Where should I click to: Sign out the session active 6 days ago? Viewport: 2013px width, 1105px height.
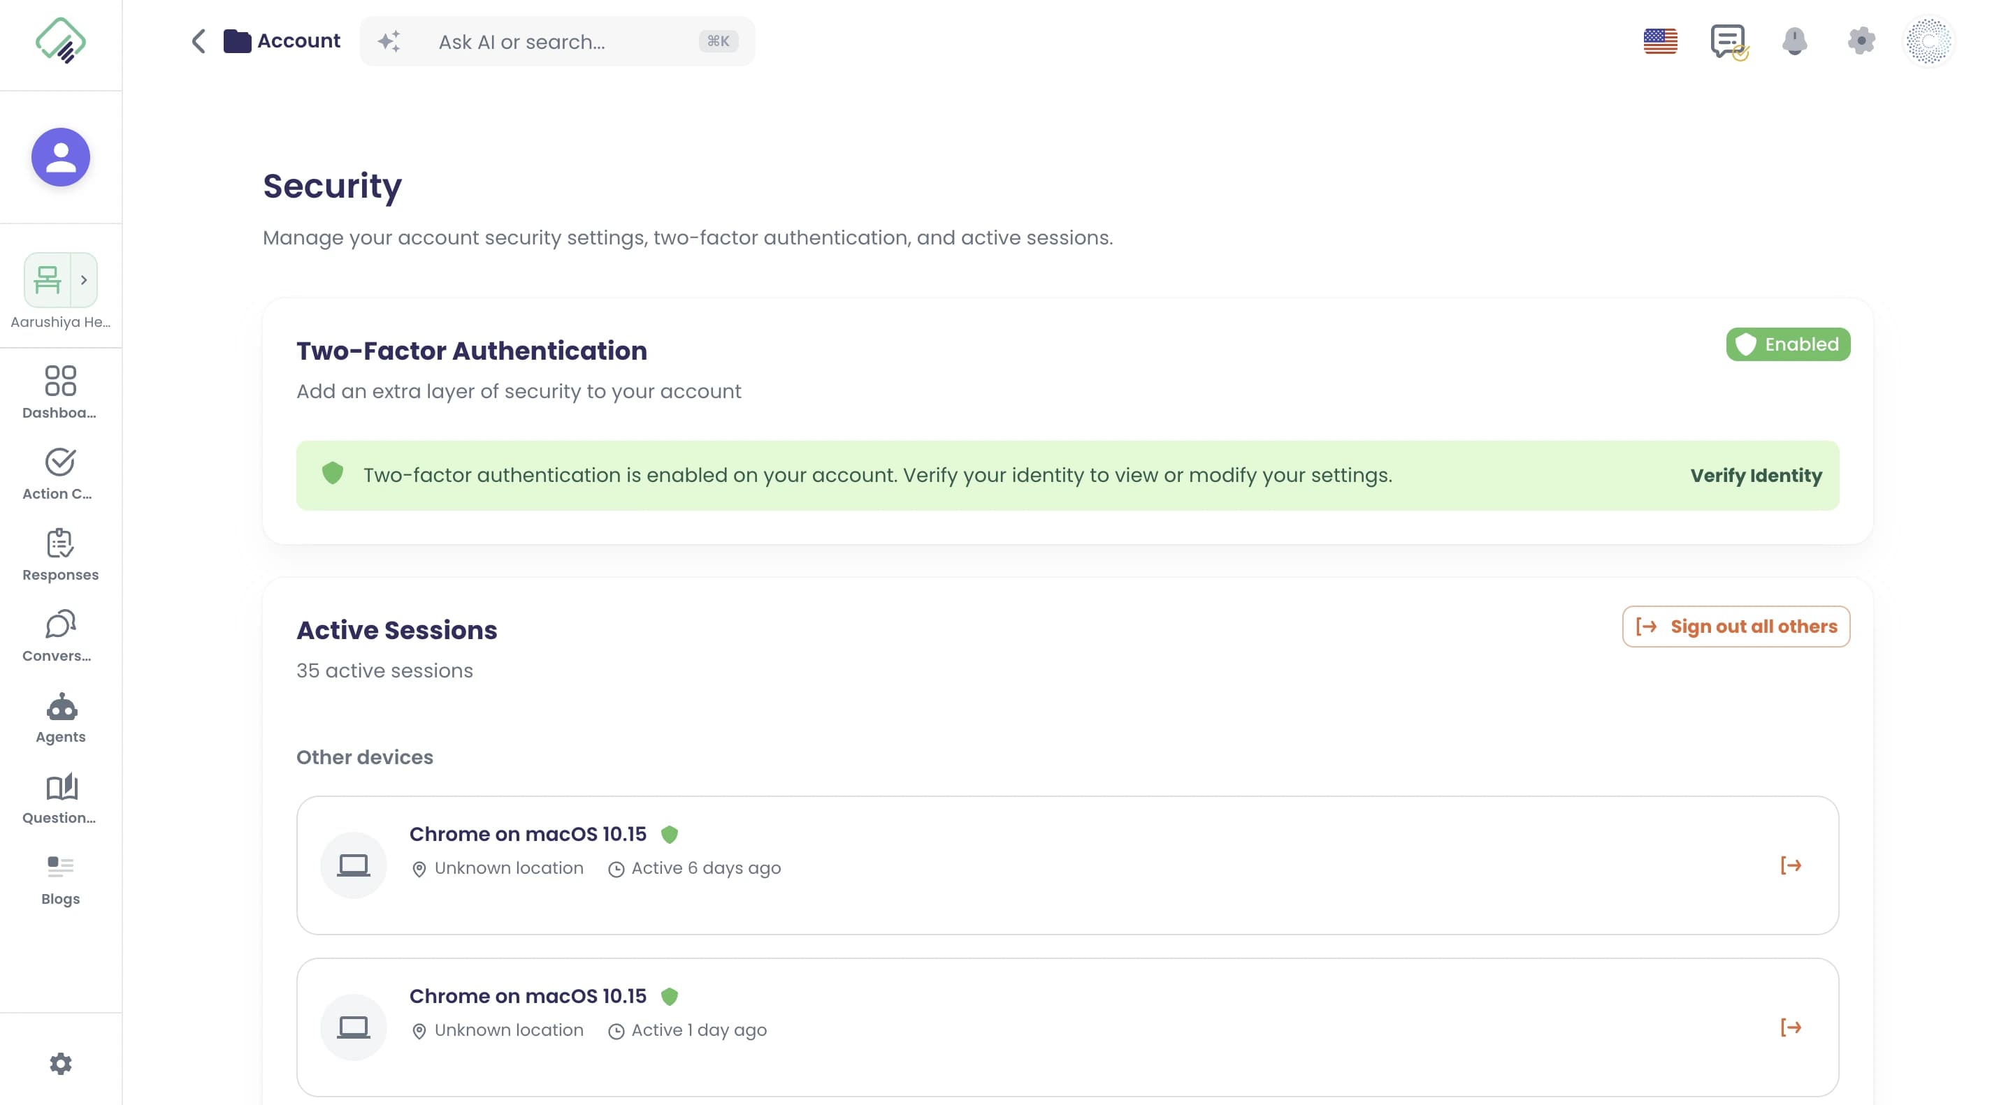point(1790,865)
